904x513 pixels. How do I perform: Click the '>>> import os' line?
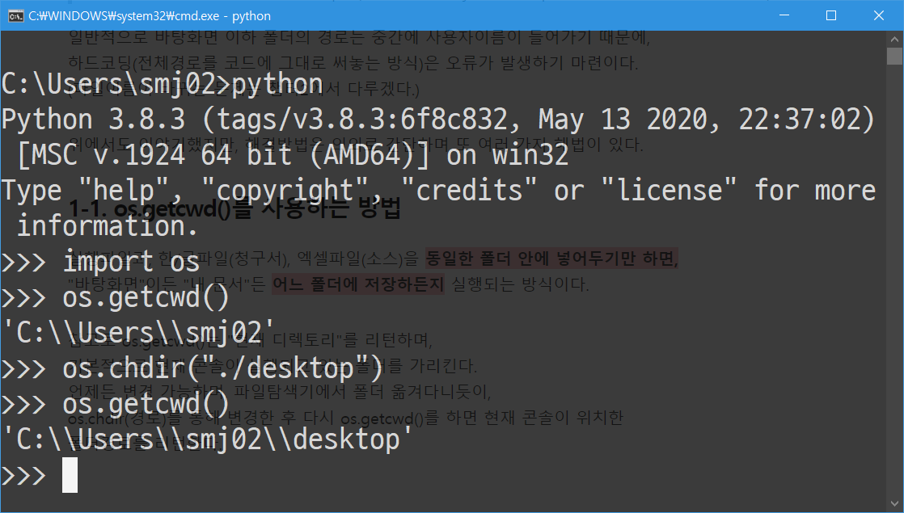click(x=101, y=262)
